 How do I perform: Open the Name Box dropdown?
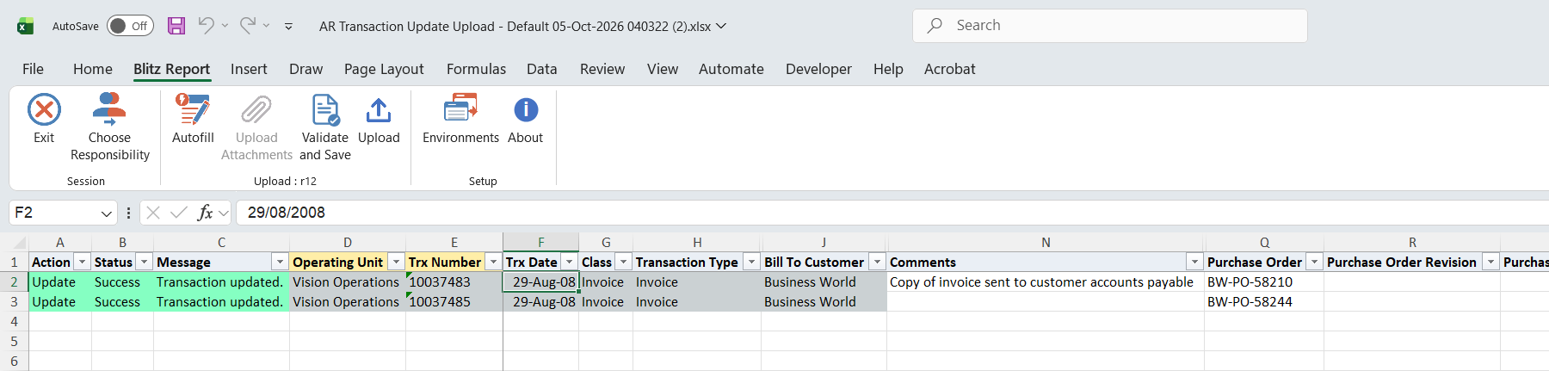tap(106, 213)
